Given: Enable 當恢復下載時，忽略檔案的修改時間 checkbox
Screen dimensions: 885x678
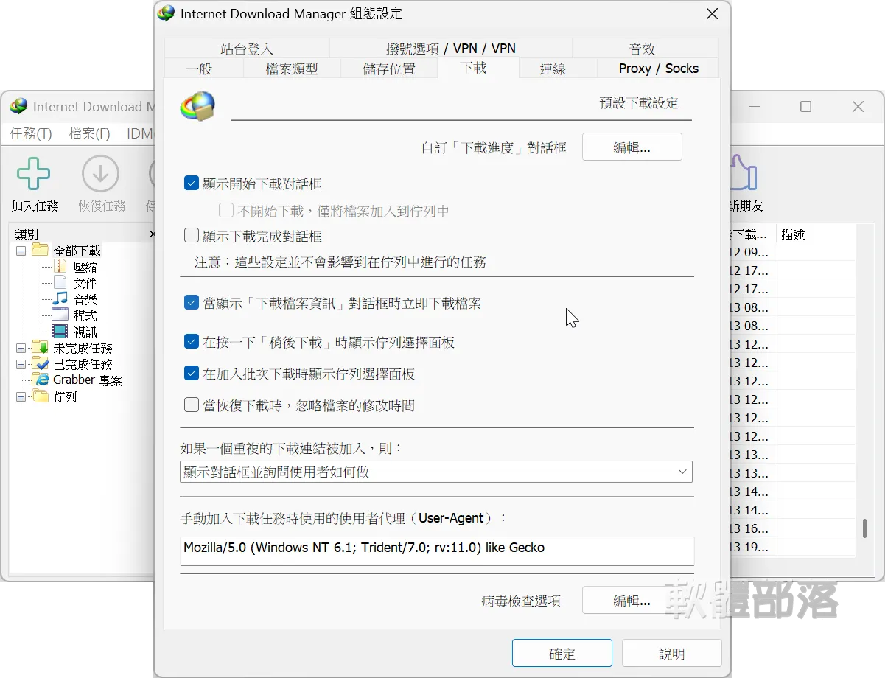Looking at the screenshot, I should (192, 405).
